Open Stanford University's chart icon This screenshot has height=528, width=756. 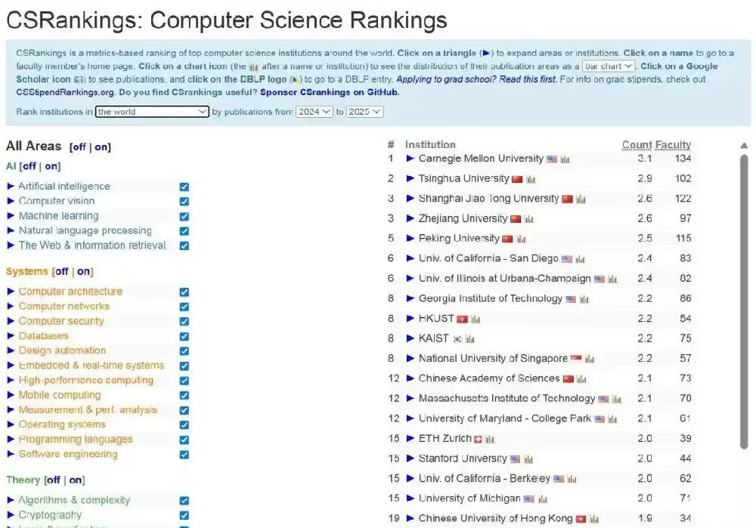click(x=528, y=459)
